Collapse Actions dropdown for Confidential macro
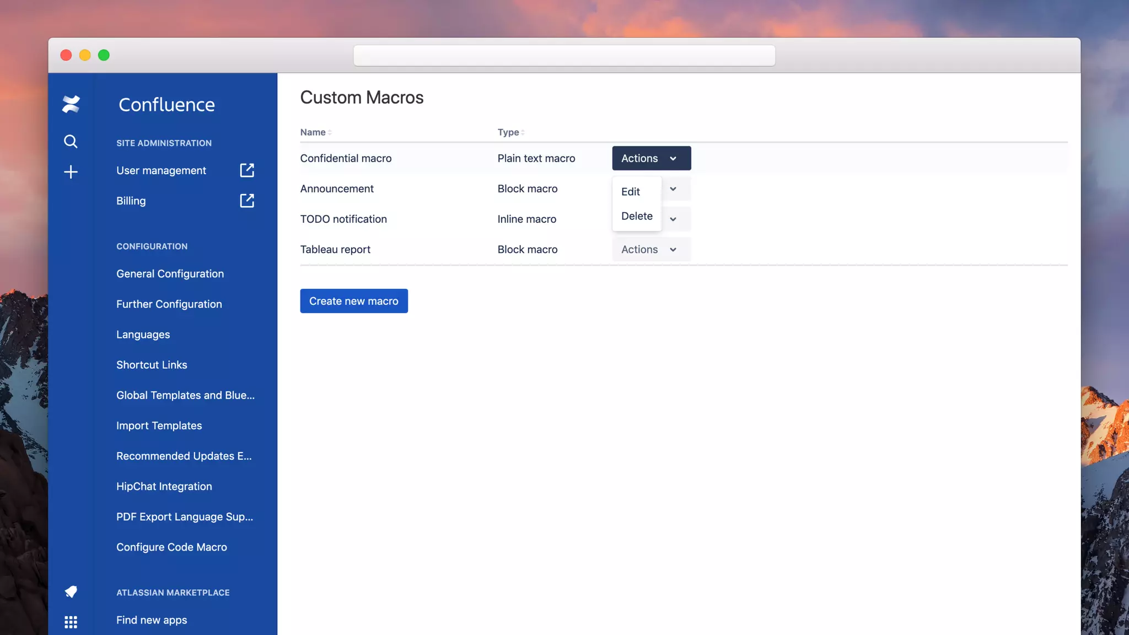This screenshot has height=635, width=1129. coord(651,158)
